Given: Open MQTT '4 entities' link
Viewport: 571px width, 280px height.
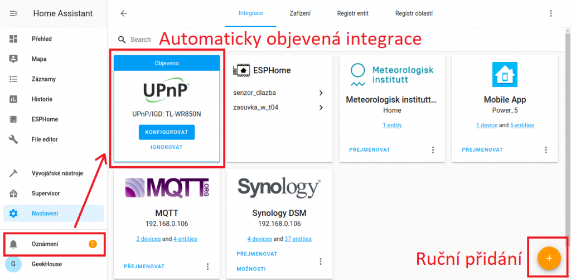Looking at the screenshot, I should [185, 239].
